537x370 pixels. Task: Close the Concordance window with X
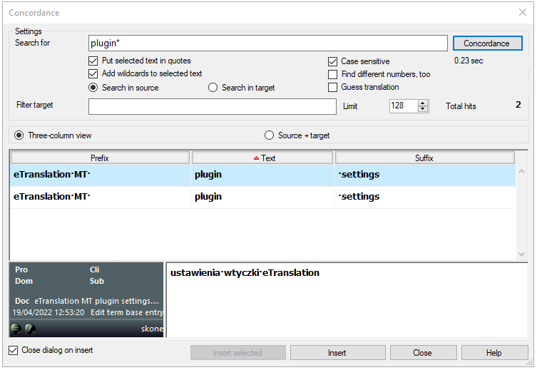[523, 12]
